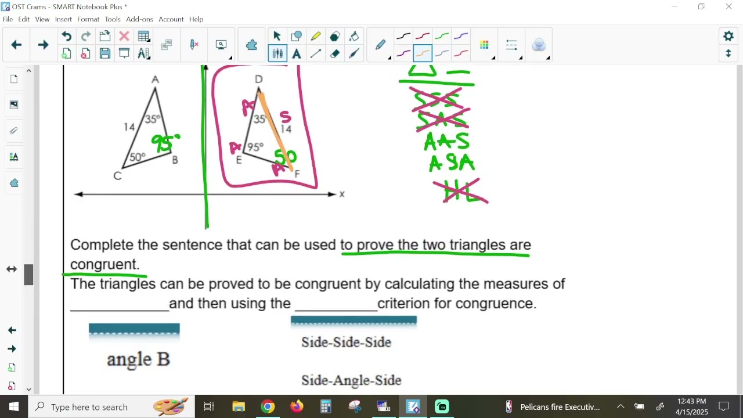Image resolution: width=743 pixels, height=418 pixels.
Task: Select the Regular Polygons hexagon tool
Action: pyautogui.click(x=334, y=37)
